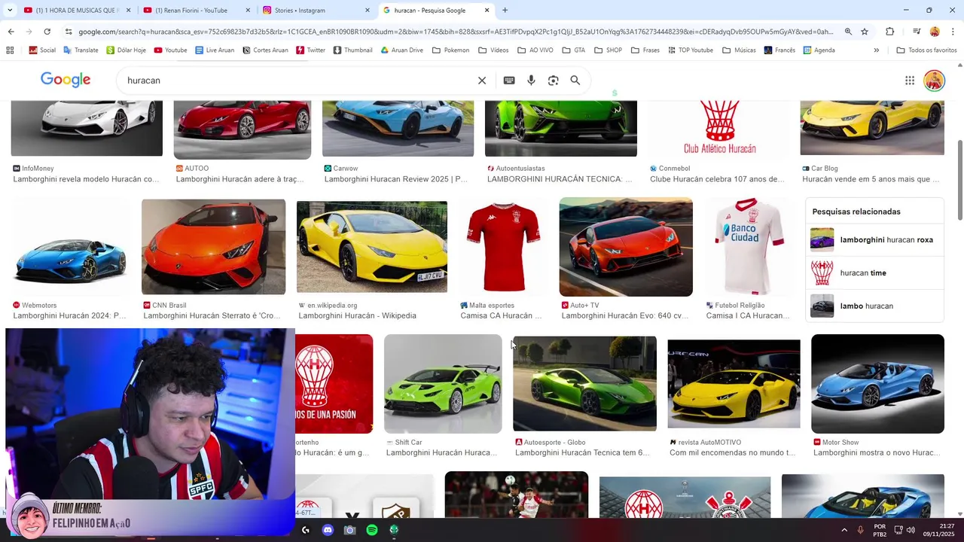The width and height of the screenshot is (964, 542).
Task: Open the CNN Brasil orange Huracán Sterrato image
Action: point(214,247)
